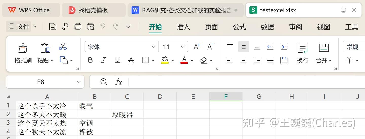Decrease font size with A- icon

[x=210, y=47]
